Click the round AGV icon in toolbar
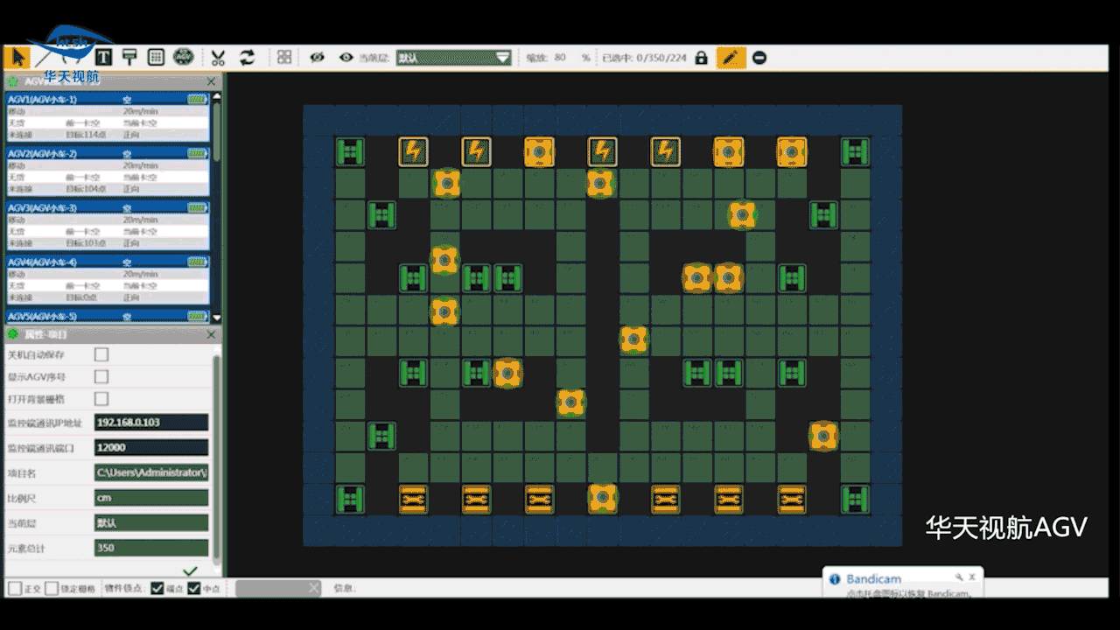Image resolution: width=1120 pixels, height=630 pixels. pos(183,58)
